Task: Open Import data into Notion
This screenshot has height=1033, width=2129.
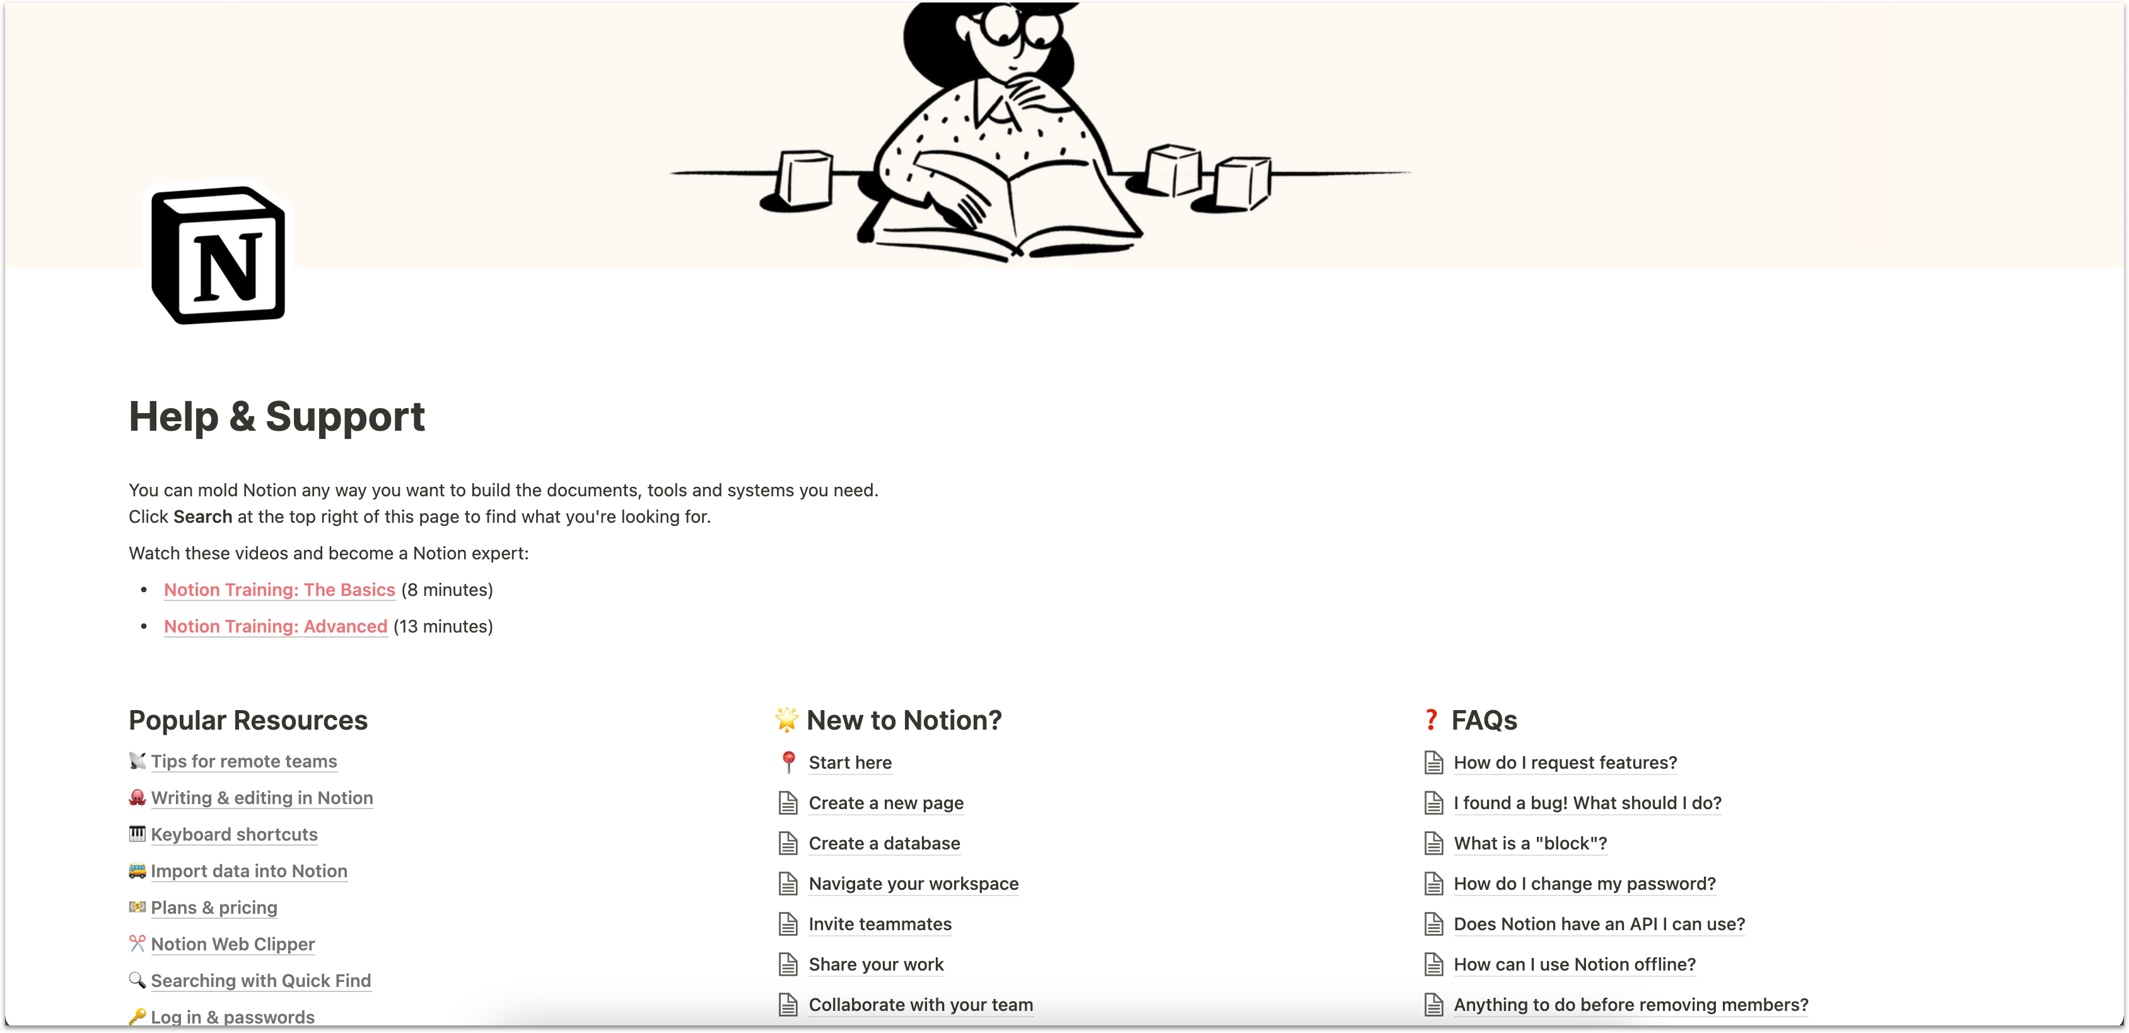Action: click(250, 870)
